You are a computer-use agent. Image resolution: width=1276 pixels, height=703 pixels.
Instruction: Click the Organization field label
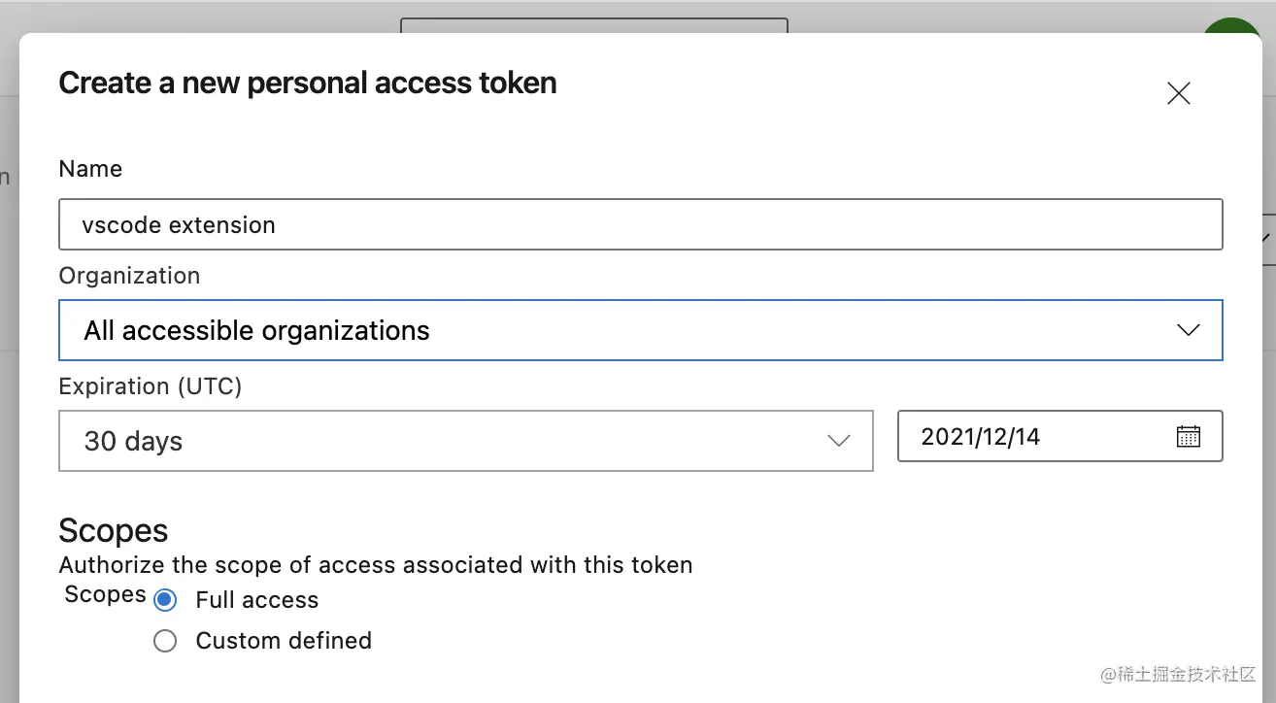tap(129, 276)
